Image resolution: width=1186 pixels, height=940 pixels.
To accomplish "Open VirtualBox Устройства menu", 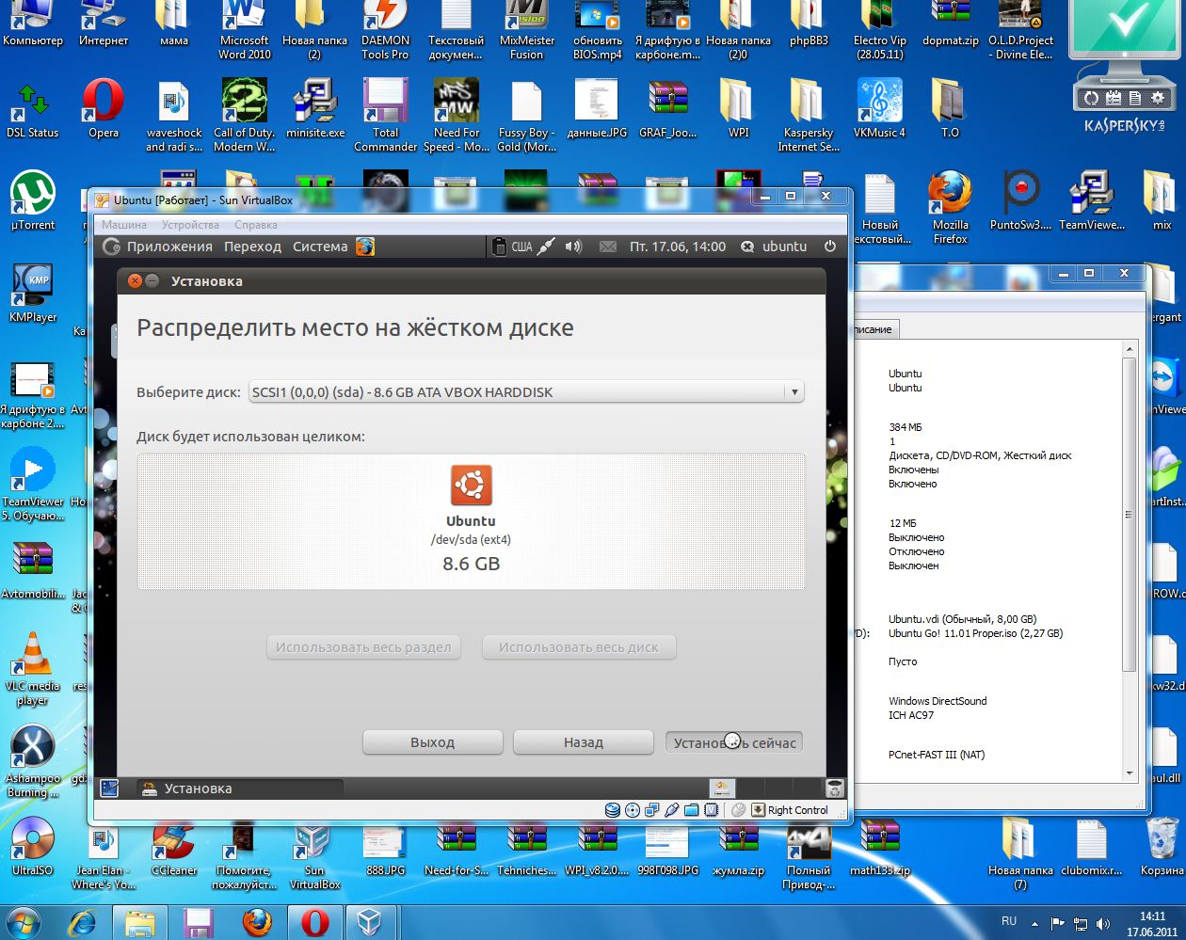I will 190,225.
